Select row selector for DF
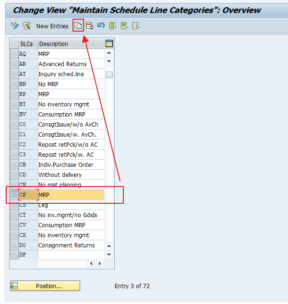The width and height of the screenshot is (288, 304). click(x=14, y=255)
